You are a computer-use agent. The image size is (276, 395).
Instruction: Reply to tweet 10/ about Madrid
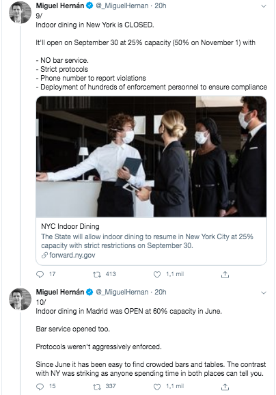coord(40,387)
